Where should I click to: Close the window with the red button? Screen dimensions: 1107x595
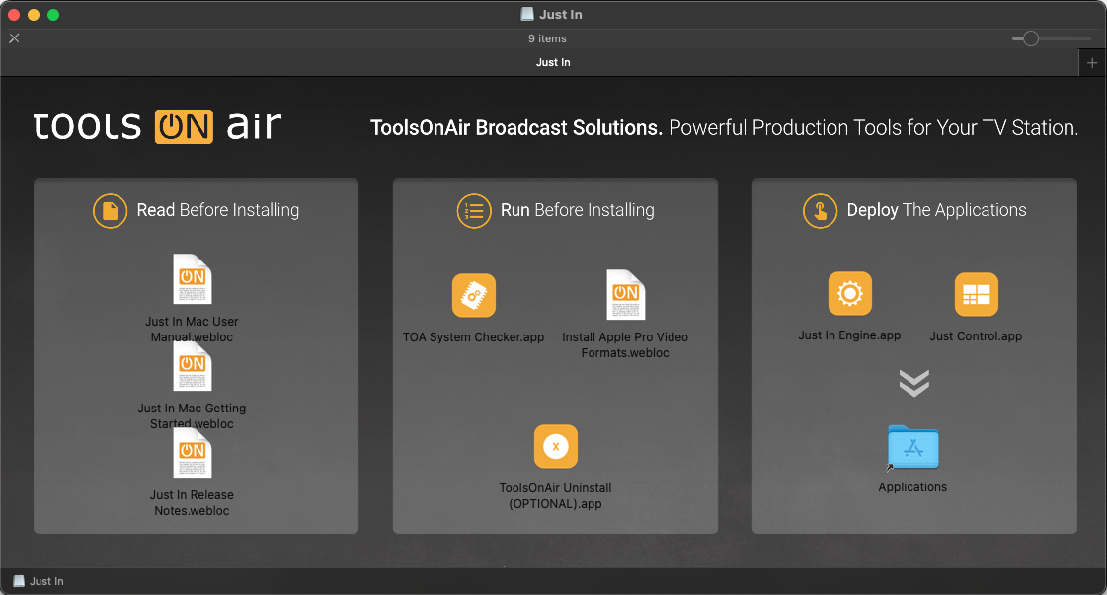click(x=14, y=14)
